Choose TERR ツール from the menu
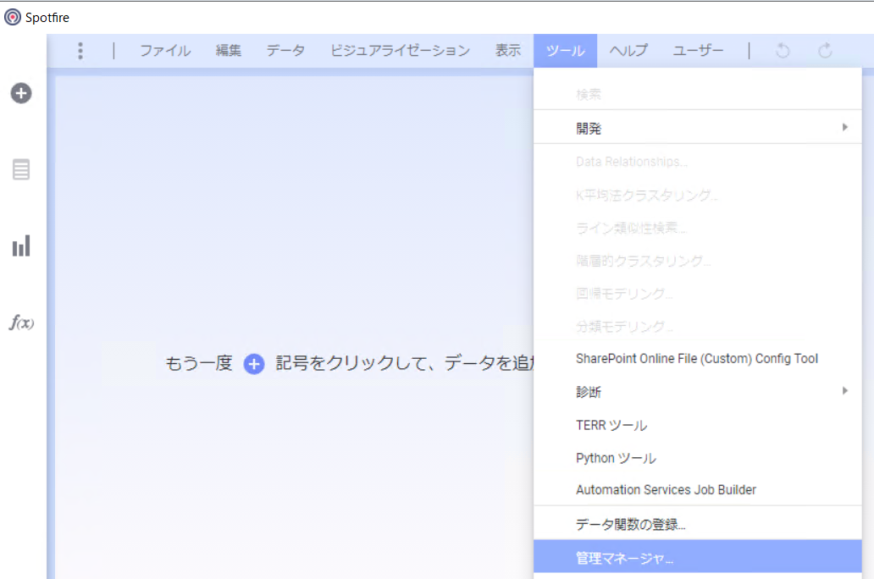Image resolution: width=874 pixels, height=579 pixels. (x=697, y=425)
